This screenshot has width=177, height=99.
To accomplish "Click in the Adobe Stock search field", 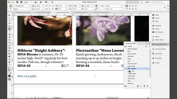I will click(x=160, y=2).
